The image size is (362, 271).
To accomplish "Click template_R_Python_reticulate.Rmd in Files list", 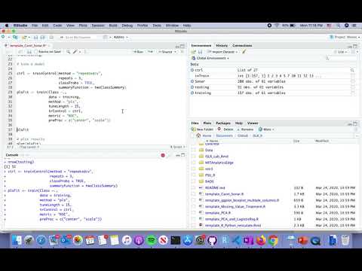I will click(x=233, y=225).
